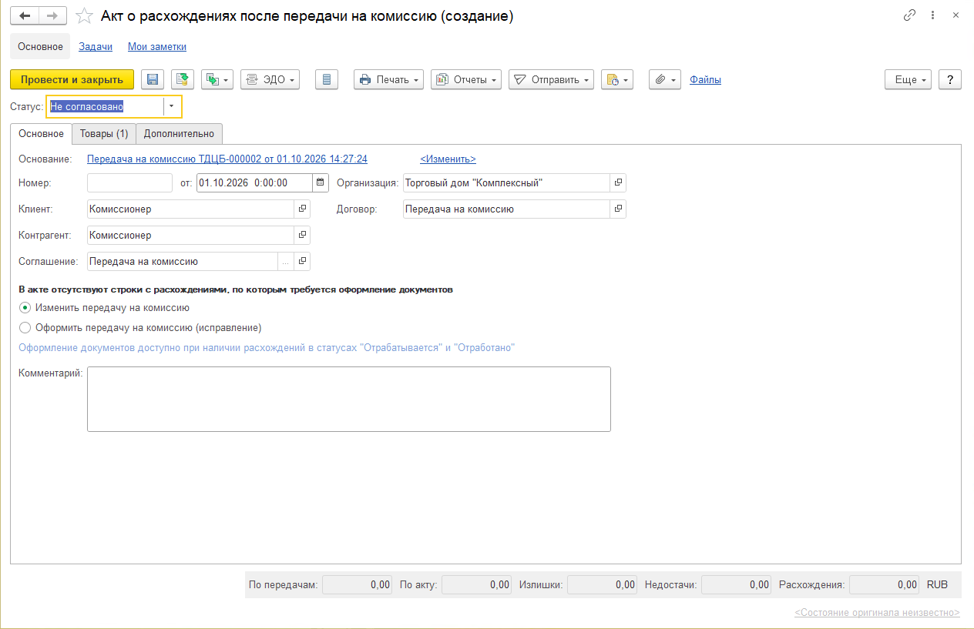974x629 pixels.
Task: Open the Отчеты dropdown menu
Action: click(466, 79)
